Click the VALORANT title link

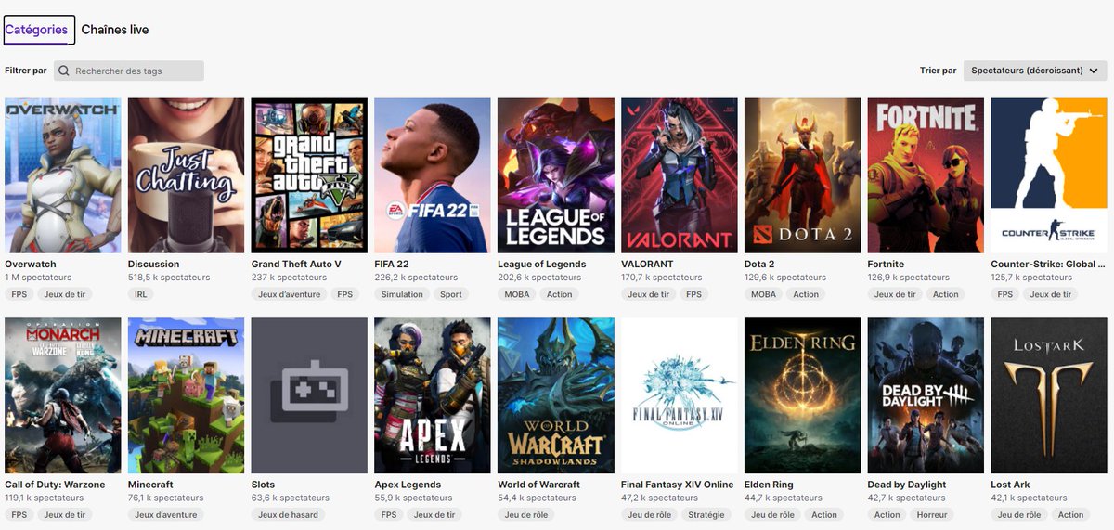click(x=647, y=265)
